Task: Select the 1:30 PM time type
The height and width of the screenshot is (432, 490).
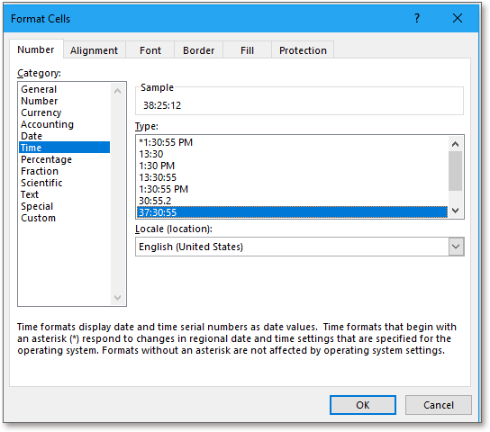Action: (157, 166)
